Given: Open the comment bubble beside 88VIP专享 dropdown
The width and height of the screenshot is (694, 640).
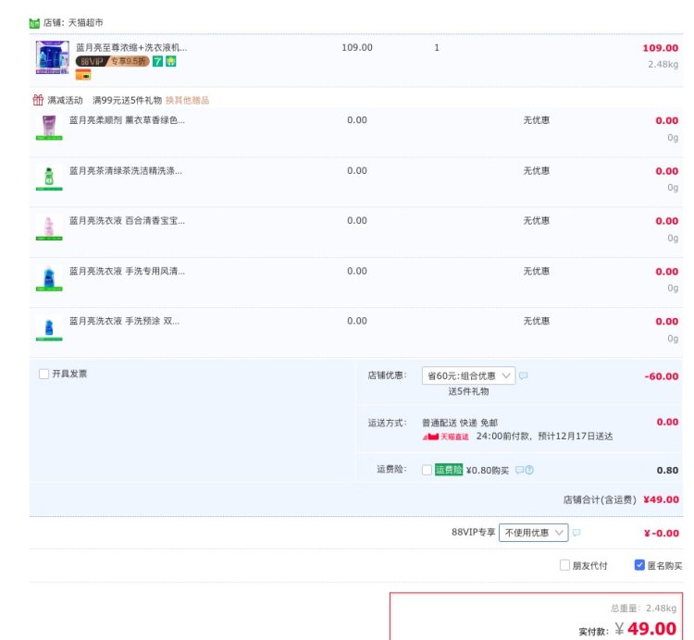Looking at the screenshot, I should pos(576,533).
